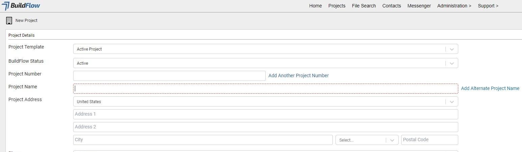Focus the Project Number input field

coord(169,76)
